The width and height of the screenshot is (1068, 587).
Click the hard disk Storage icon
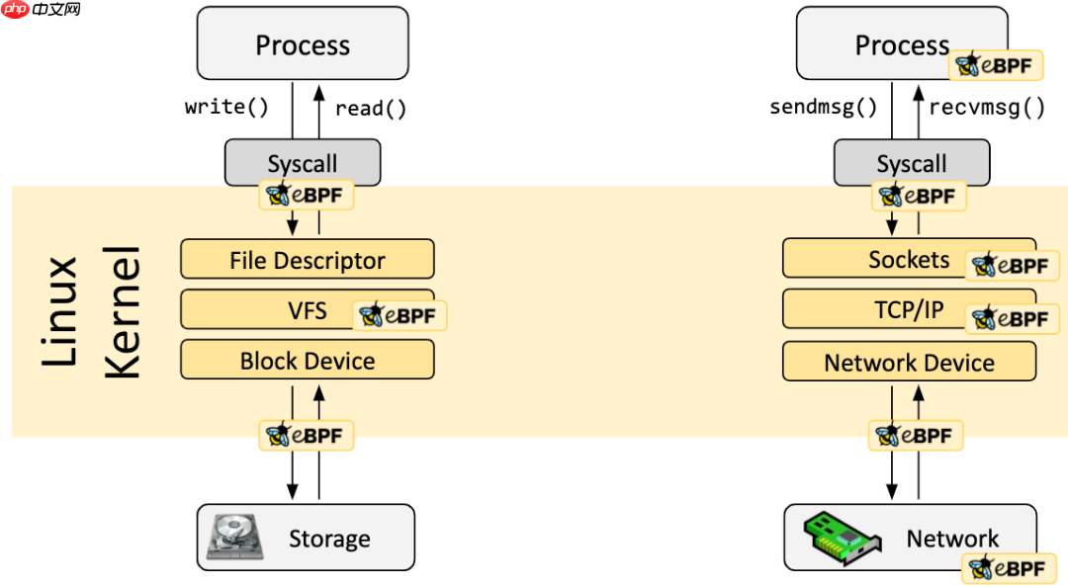click(x=234, y=537)
